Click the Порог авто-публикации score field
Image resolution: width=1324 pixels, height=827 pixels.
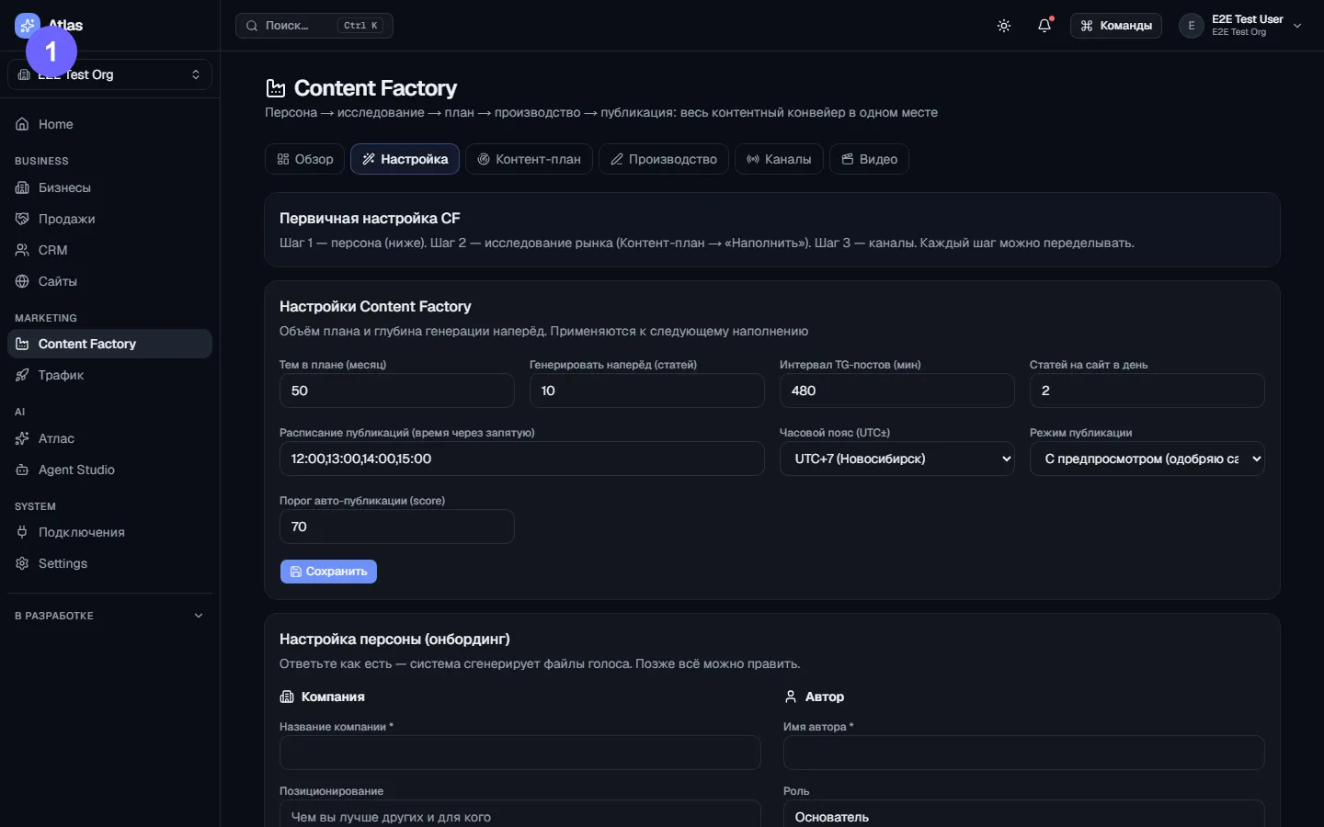397,527
